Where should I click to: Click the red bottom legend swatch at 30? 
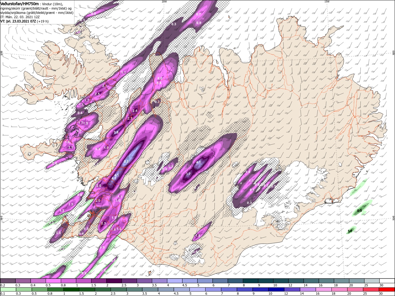387,290
